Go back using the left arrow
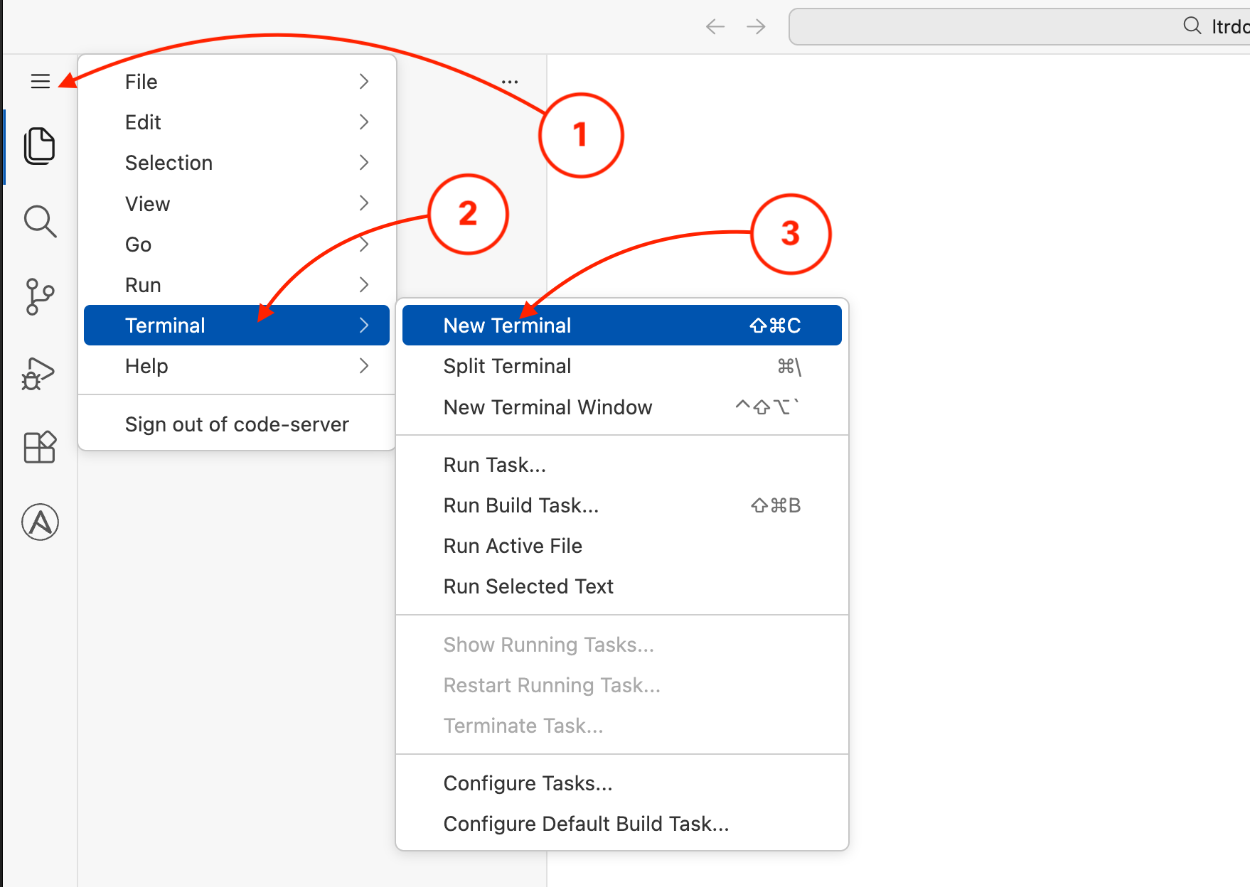The height and width of the screenshot is (887, 1250). pos(715,27)
